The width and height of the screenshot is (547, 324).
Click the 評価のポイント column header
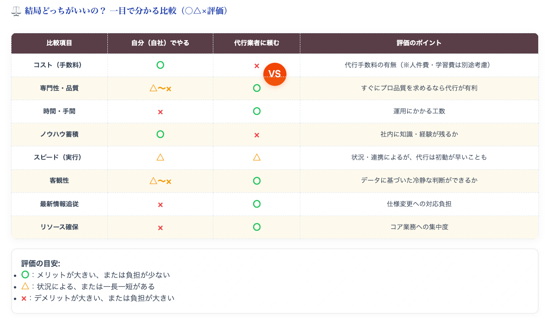[419, 43]
